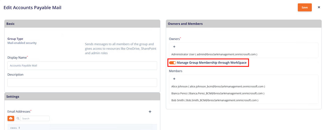Add a member with the plus icon
Image resolution: width=326 pixels, height=130 pixels.
174,79
